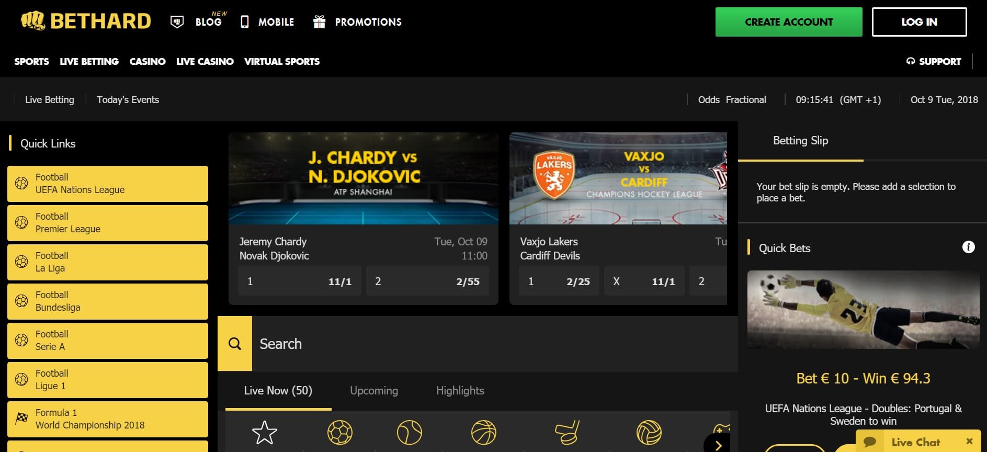Bet on draw X at 11/1

coord(644,281)
